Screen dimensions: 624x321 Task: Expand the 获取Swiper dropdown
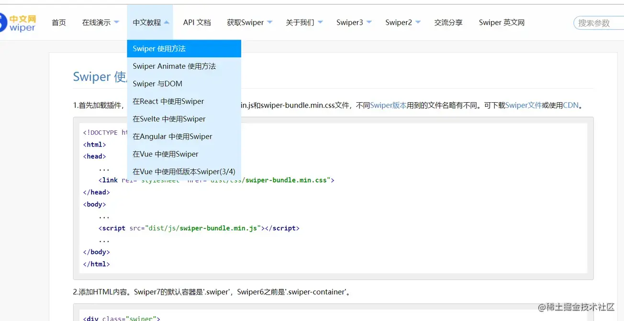(x=249, y=22)
